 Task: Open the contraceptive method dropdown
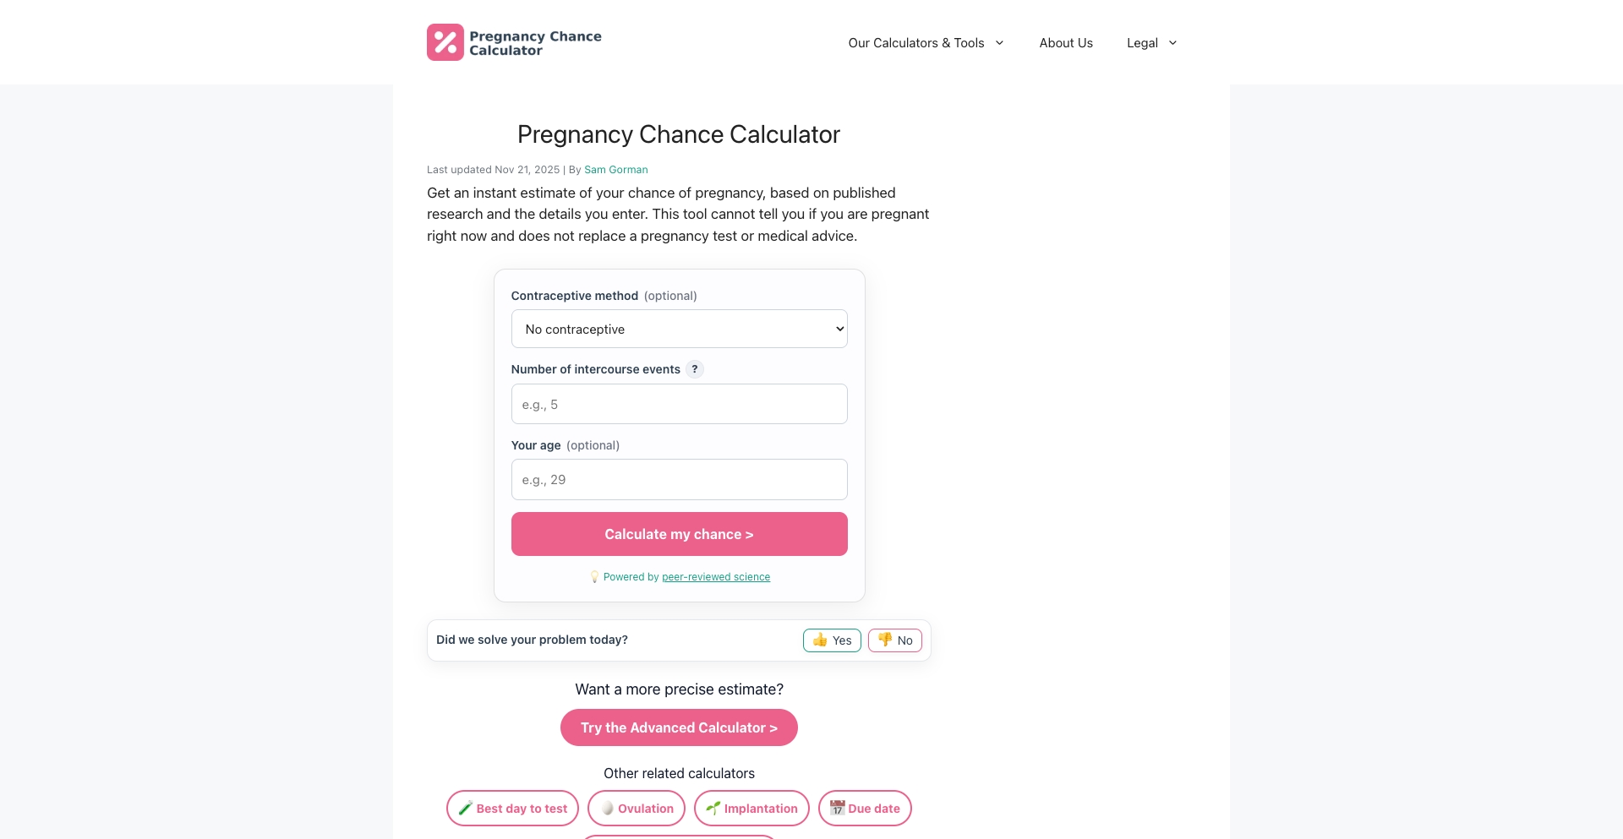click(679, 329)
